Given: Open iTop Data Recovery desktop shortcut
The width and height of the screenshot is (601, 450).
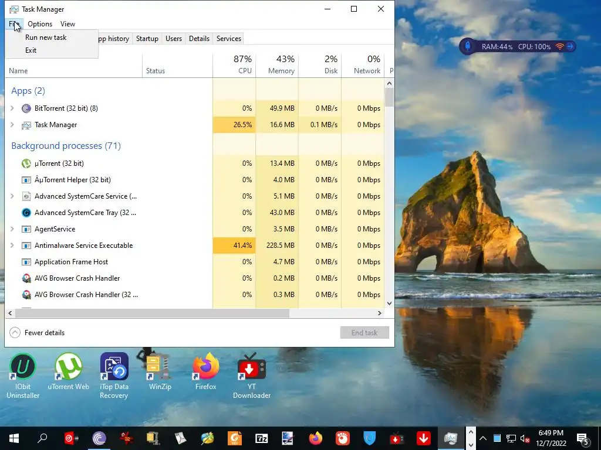Looking at the screenshot, I should pyautogui.click(x=114, y=376).
